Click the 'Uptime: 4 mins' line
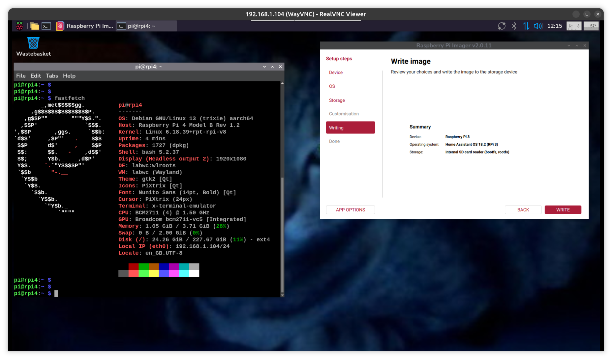The width and height of the screenshot is (612, 359). point(142,139)
